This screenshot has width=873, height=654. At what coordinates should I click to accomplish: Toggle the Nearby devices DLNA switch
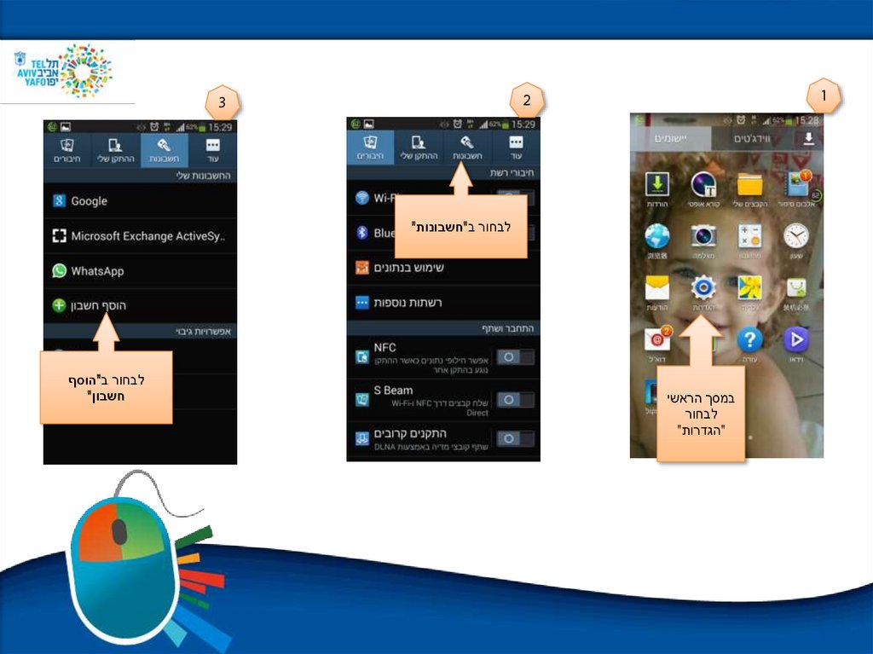point(515,438)
